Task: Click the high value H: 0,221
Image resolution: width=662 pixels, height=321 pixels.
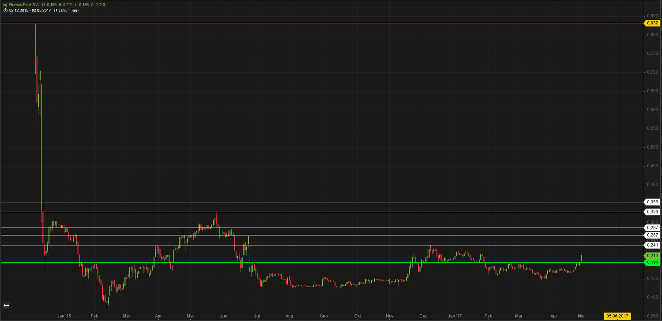Action: click(x=66, y=5)
